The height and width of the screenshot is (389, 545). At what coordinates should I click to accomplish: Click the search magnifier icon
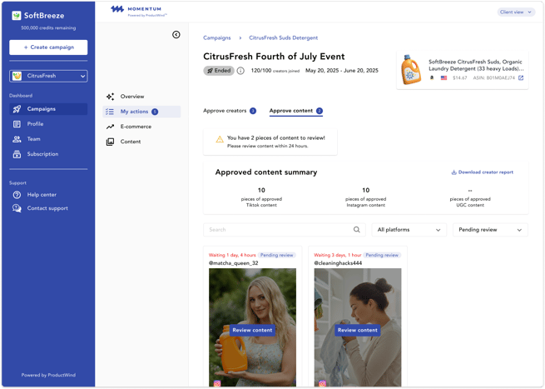pos(357,229)
